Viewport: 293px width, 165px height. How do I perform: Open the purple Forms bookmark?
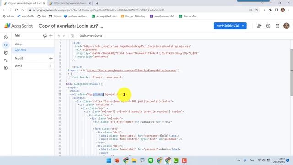tap(163, 16)
